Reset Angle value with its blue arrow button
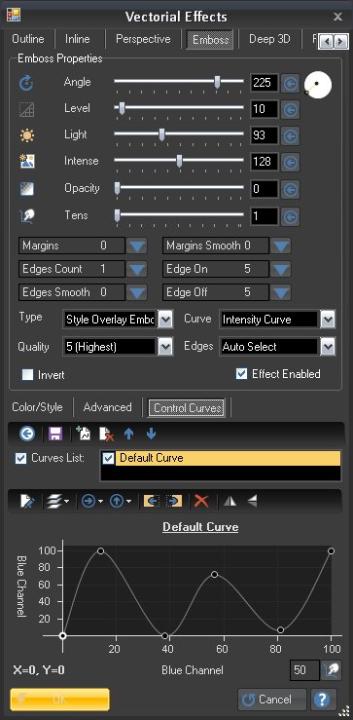This screenshot has width=353, height=720. pos(290,84)
